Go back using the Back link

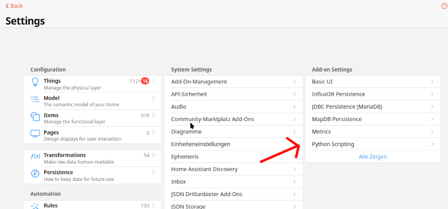(x=14, y=6)
